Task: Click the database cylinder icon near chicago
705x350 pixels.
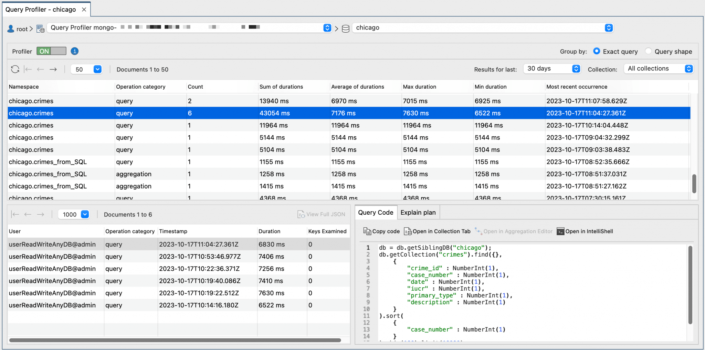Action: click(x=346, y=28)
